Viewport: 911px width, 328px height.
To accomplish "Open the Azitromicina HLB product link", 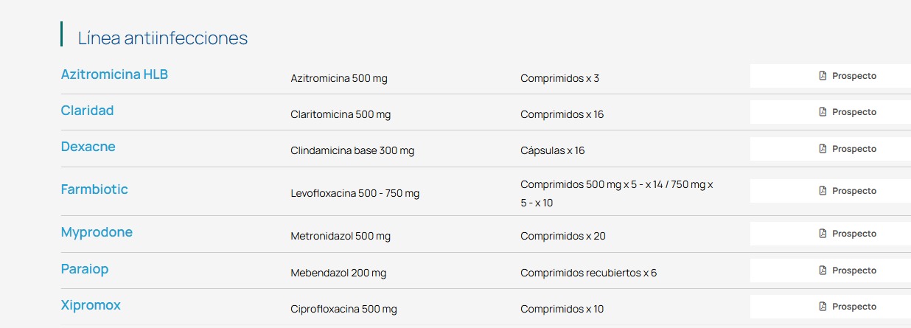I will click(x=114, y=74).
